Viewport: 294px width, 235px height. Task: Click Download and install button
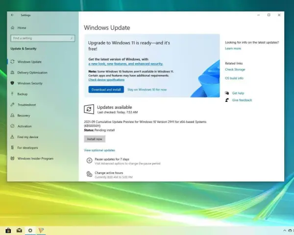pos(106,90)
